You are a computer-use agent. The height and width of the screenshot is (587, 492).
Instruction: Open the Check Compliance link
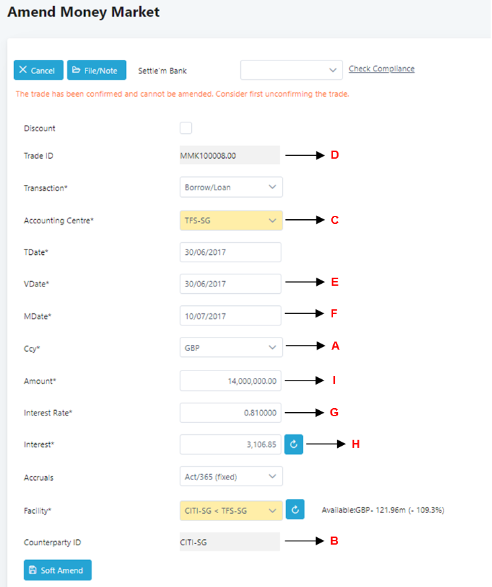pyautogui.click(x=381, y=69)
